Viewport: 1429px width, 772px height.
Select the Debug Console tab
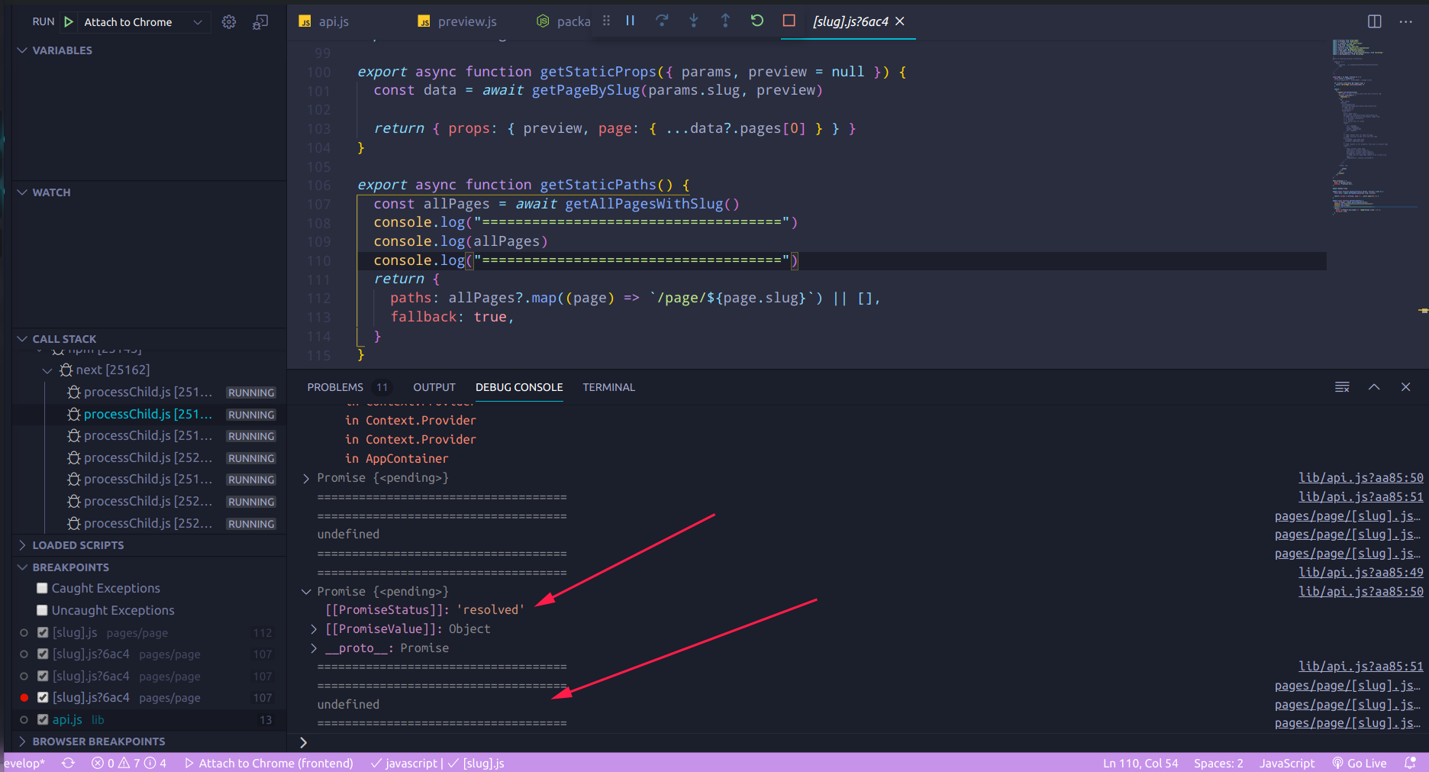pyautogui.click(x=519, y=387)
